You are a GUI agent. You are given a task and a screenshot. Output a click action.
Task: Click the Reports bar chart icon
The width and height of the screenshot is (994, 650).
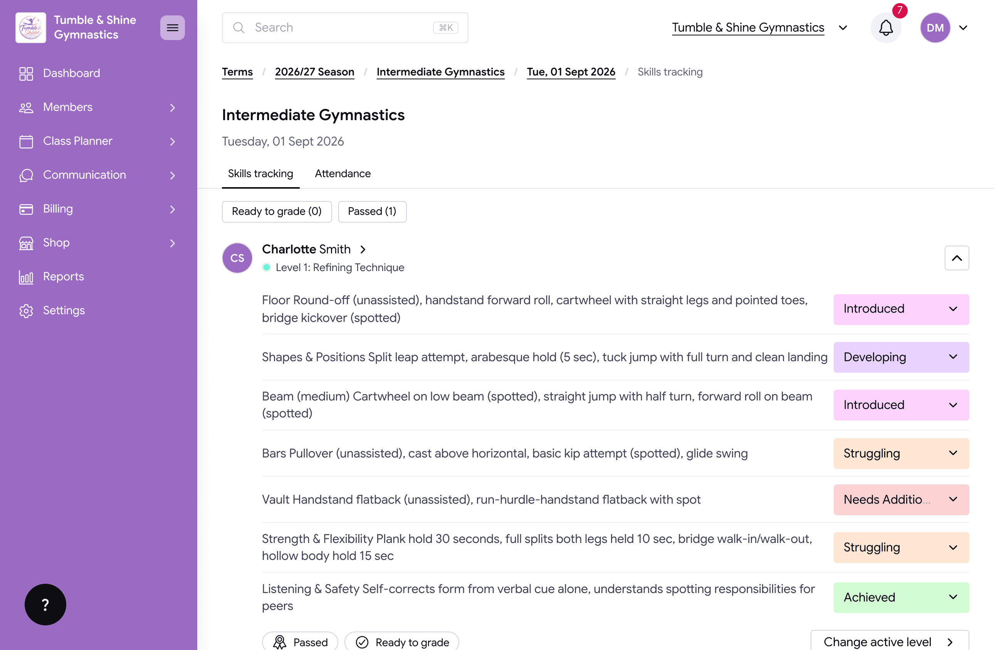click(x=26, y=277)
